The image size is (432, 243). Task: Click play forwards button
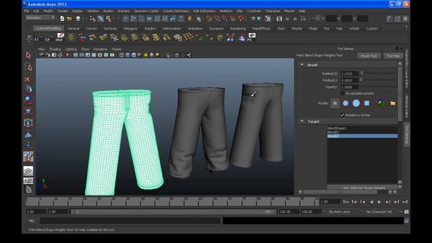379,202
